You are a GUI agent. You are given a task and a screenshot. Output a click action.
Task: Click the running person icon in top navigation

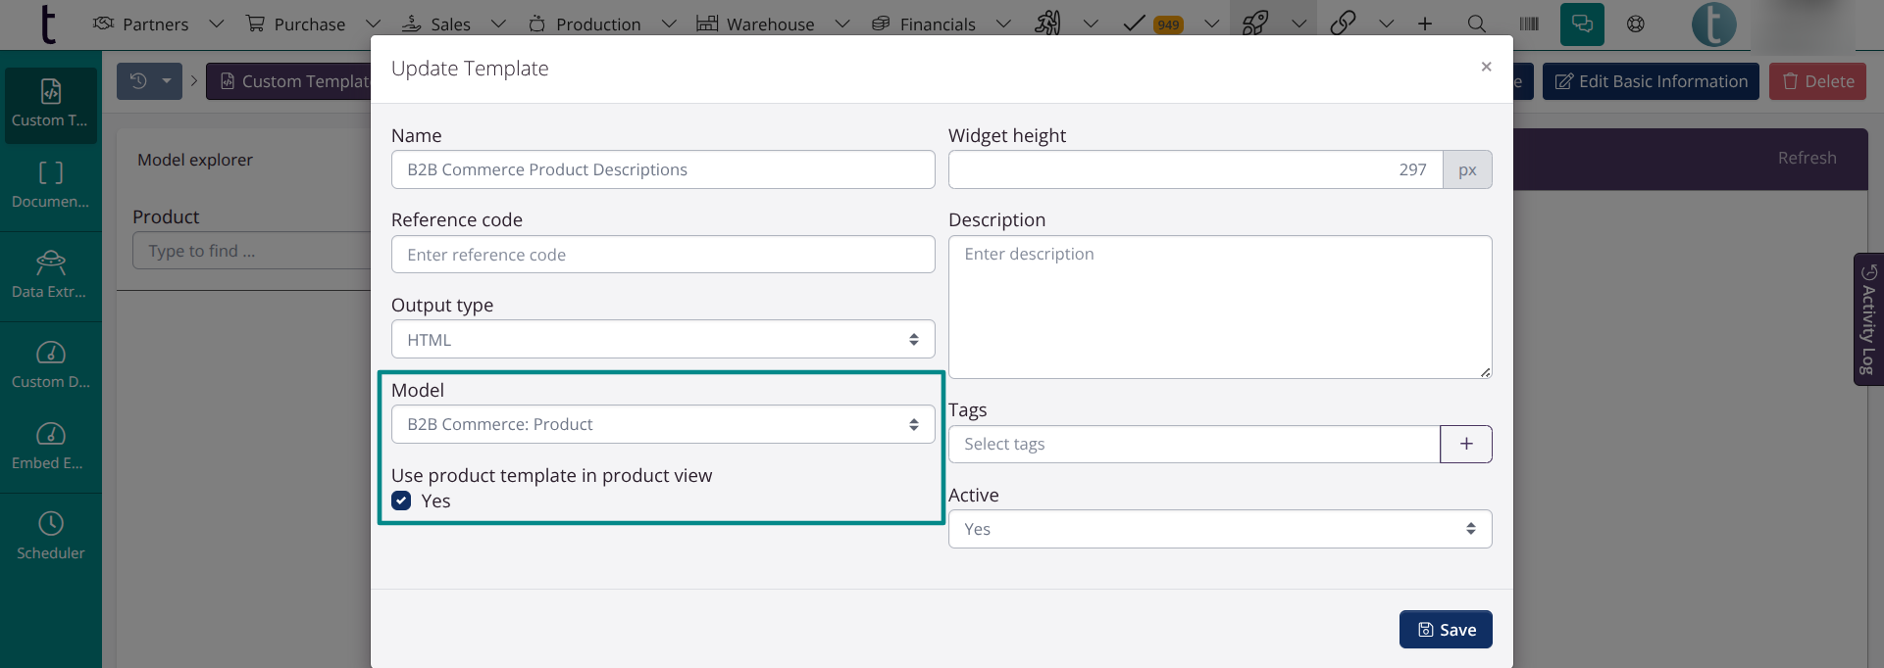click(x=1047, y=24)
